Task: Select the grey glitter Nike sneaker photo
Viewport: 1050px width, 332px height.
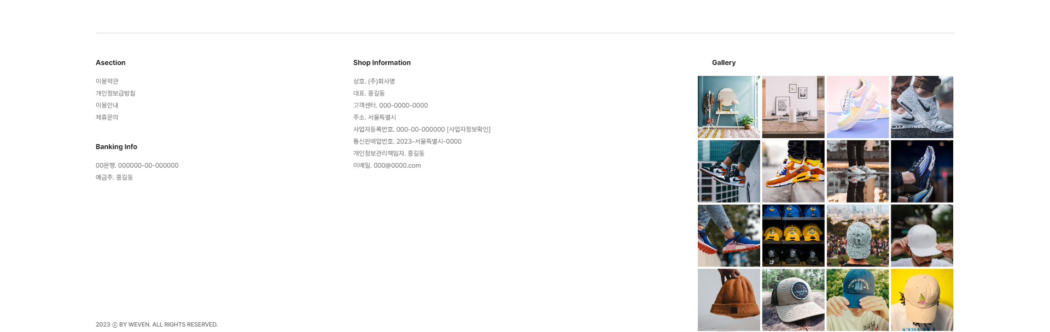Action: pos(922,107)
